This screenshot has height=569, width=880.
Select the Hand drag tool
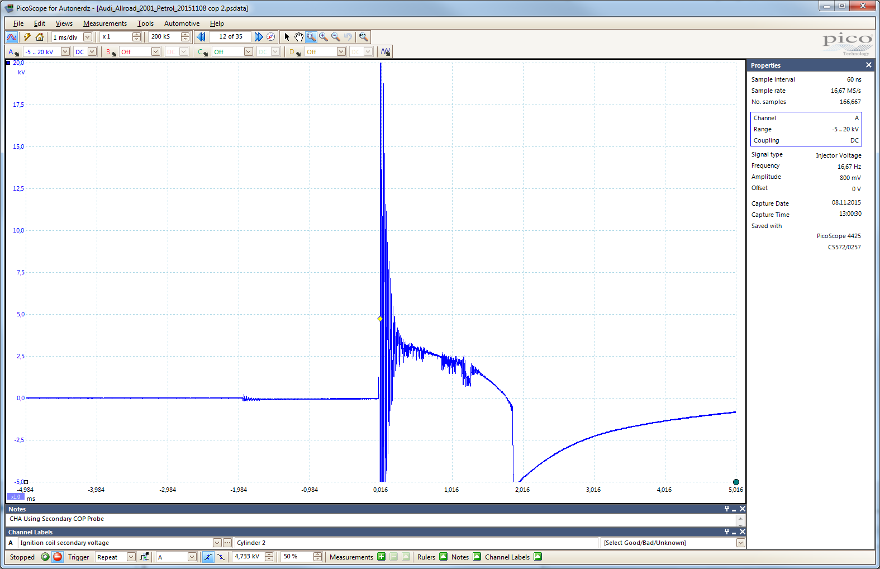click(x=299, y=37)
